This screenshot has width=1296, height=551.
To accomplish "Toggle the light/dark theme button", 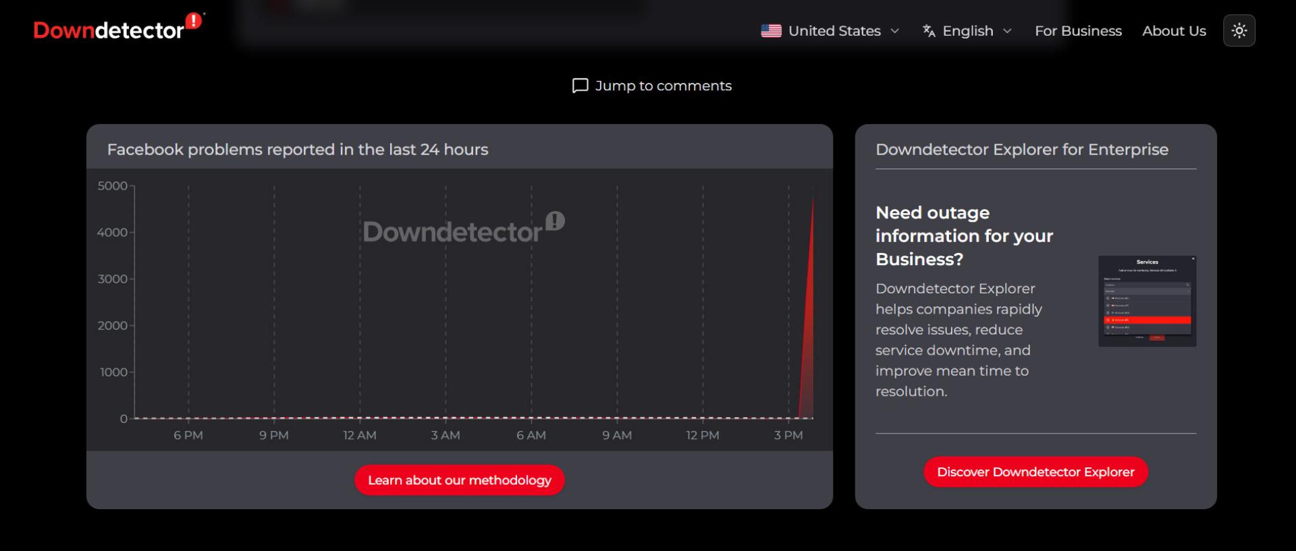I will click(1239, 30).
